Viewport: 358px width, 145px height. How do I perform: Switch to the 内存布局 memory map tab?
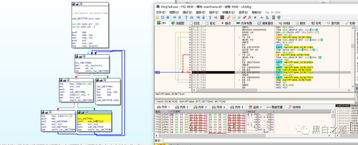[x=244, y=23]
